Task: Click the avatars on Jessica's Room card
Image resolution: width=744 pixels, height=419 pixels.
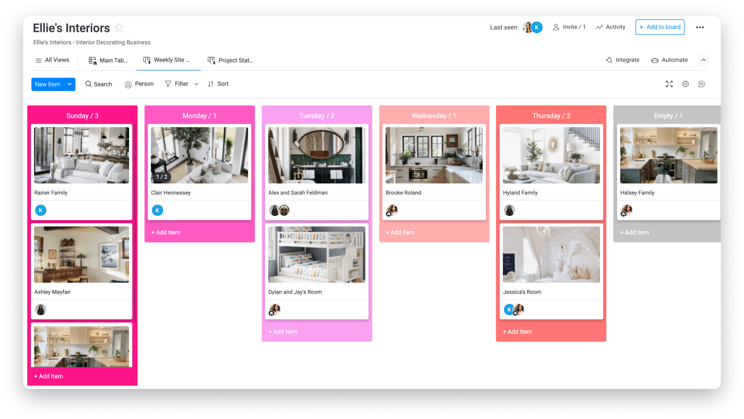Action: point(514,309)
